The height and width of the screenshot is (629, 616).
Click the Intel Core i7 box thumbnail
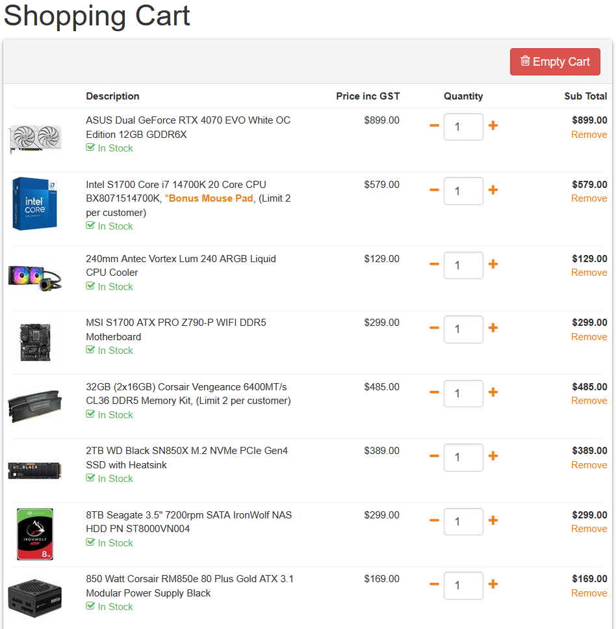(34, 203)
